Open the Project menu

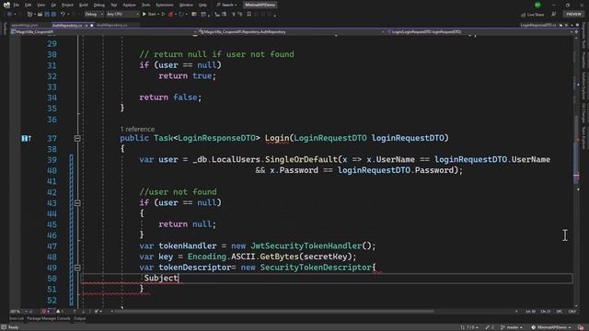[67, 5]
